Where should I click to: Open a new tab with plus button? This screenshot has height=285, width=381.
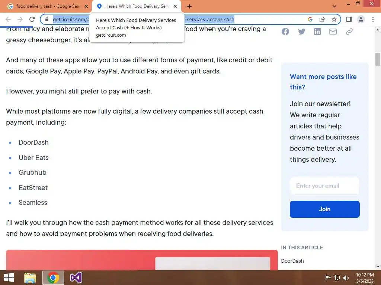(189, 7)
